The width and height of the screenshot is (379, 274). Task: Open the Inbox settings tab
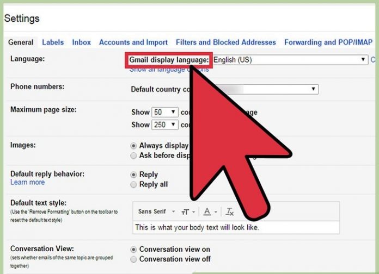pos(82,42)
